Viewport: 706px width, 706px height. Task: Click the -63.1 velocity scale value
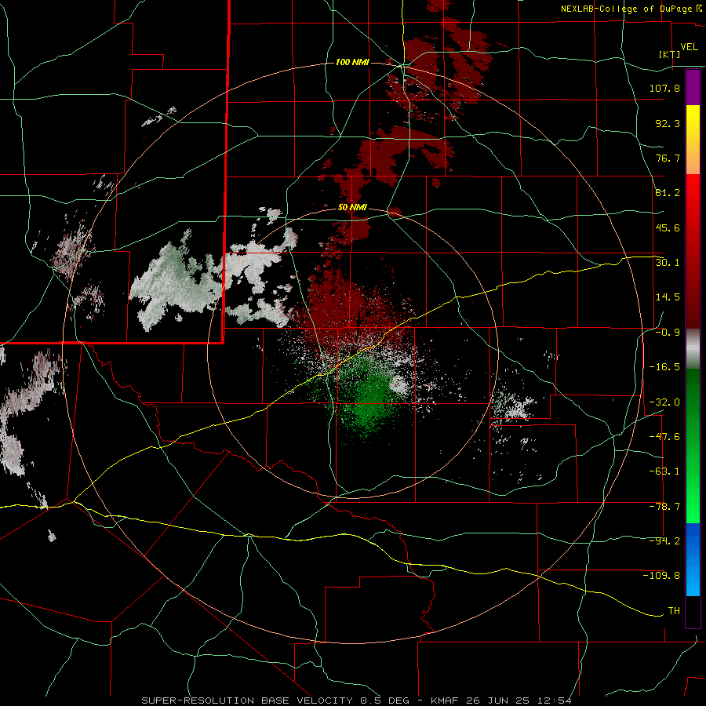(664, 471)
